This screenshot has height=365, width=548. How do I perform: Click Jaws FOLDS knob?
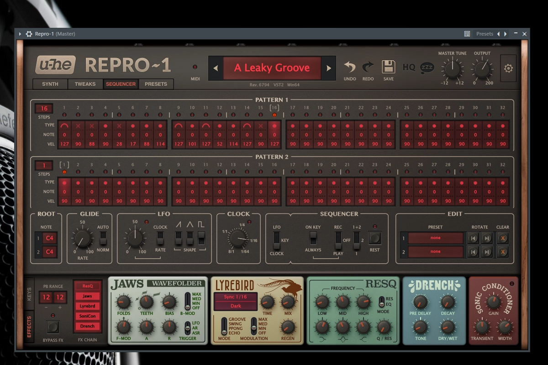click(x=123, y=302)
